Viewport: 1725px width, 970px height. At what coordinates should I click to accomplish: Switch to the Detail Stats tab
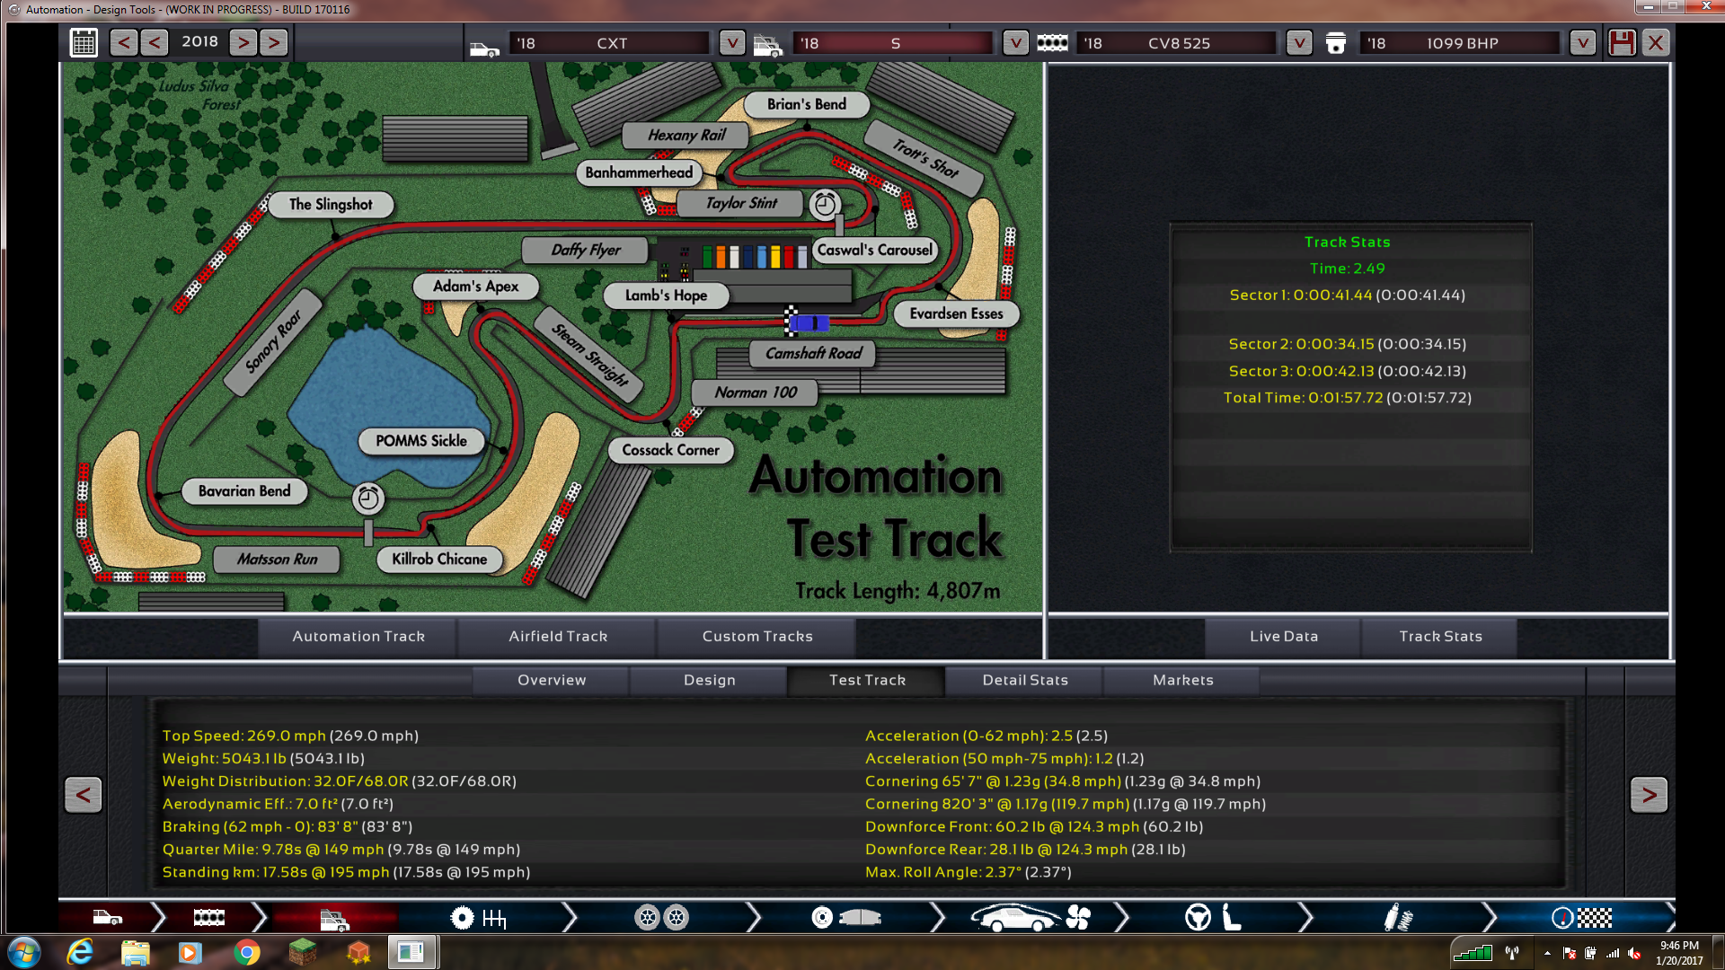[1025, 680]
